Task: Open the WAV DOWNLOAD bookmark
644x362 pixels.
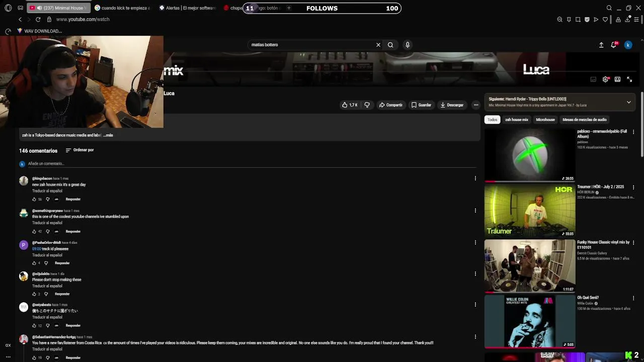Action: 39,31
